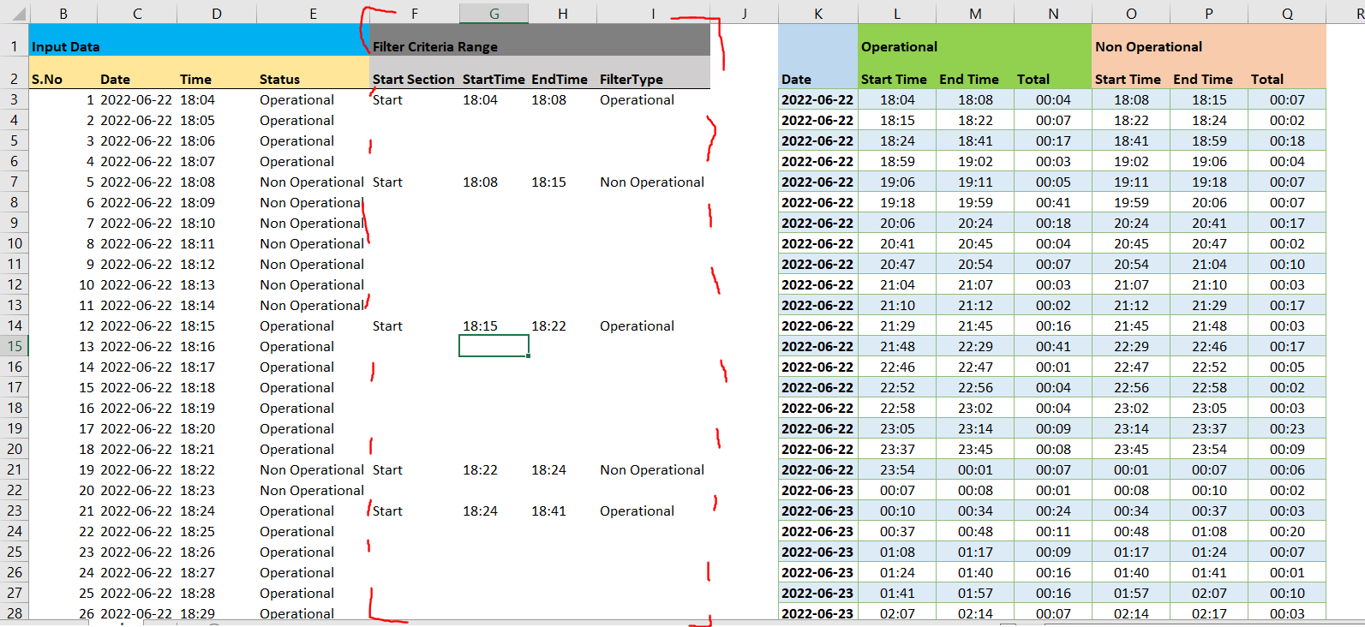Click FilterType 'Operational' in row 23
1365x627 pixels.
click(654, 511)
